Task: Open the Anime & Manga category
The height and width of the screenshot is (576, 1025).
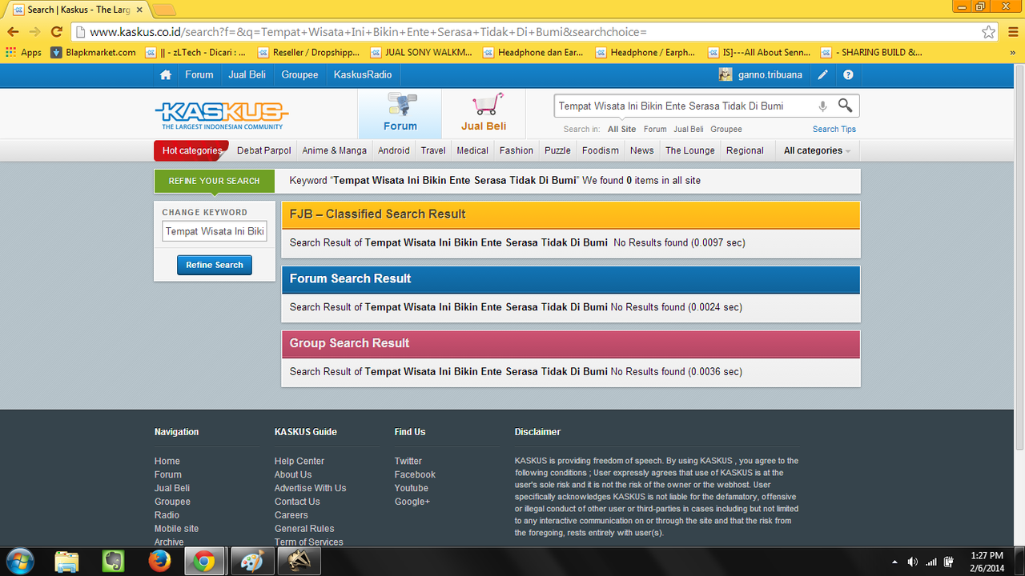Action: click(x=335, y=150)
